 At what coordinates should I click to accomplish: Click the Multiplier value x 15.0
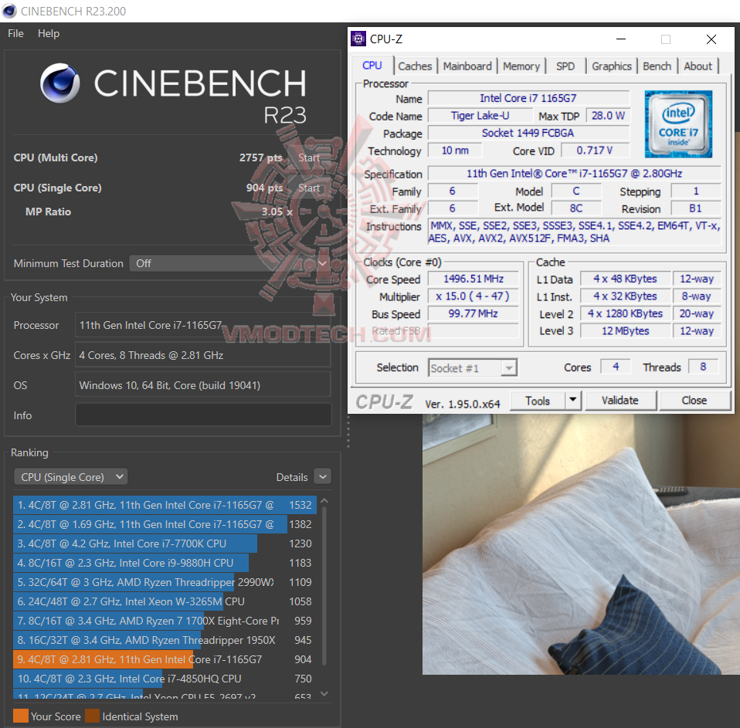[474, 296]
